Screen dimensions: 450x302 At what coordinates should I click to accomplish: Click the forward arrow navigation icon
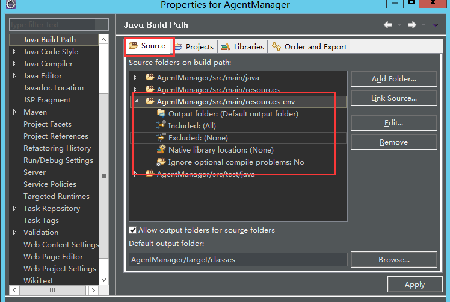click(412, 25)
